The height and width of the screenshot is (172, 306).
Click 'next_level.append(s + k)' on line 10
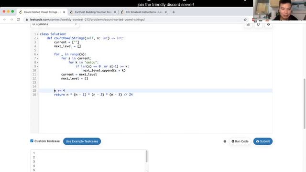click(104, 70)
